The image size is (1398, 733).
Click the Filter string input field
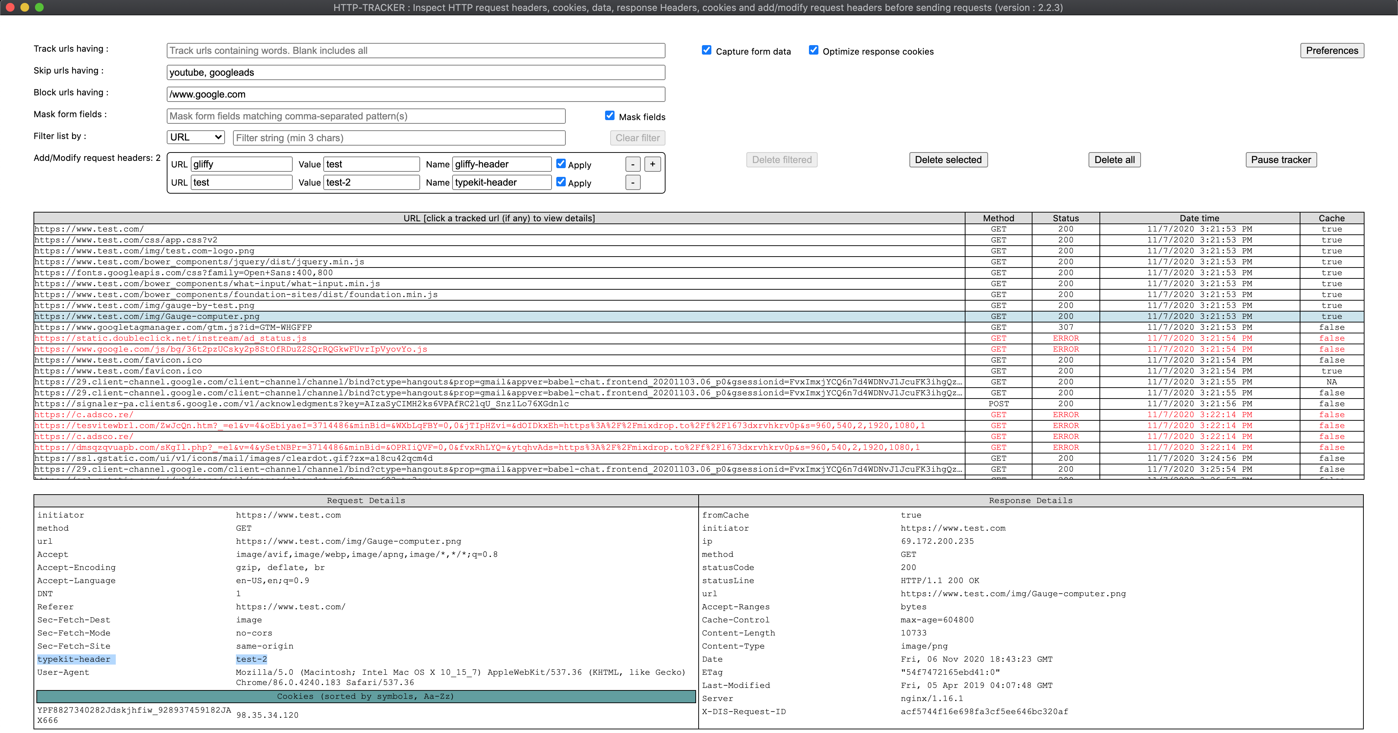coord(399,138)
